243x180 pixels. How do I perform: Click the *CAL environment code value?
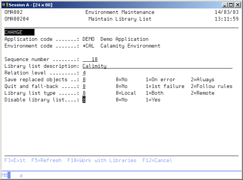click(88, 46)
